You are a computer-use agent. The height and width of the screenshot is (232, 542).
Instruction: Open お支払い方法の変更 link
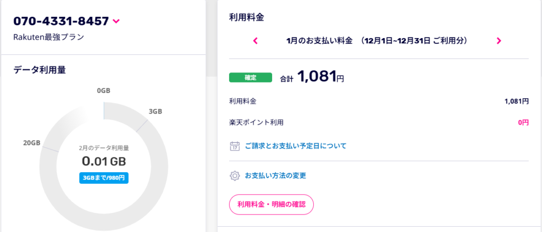tap(275, 175)
